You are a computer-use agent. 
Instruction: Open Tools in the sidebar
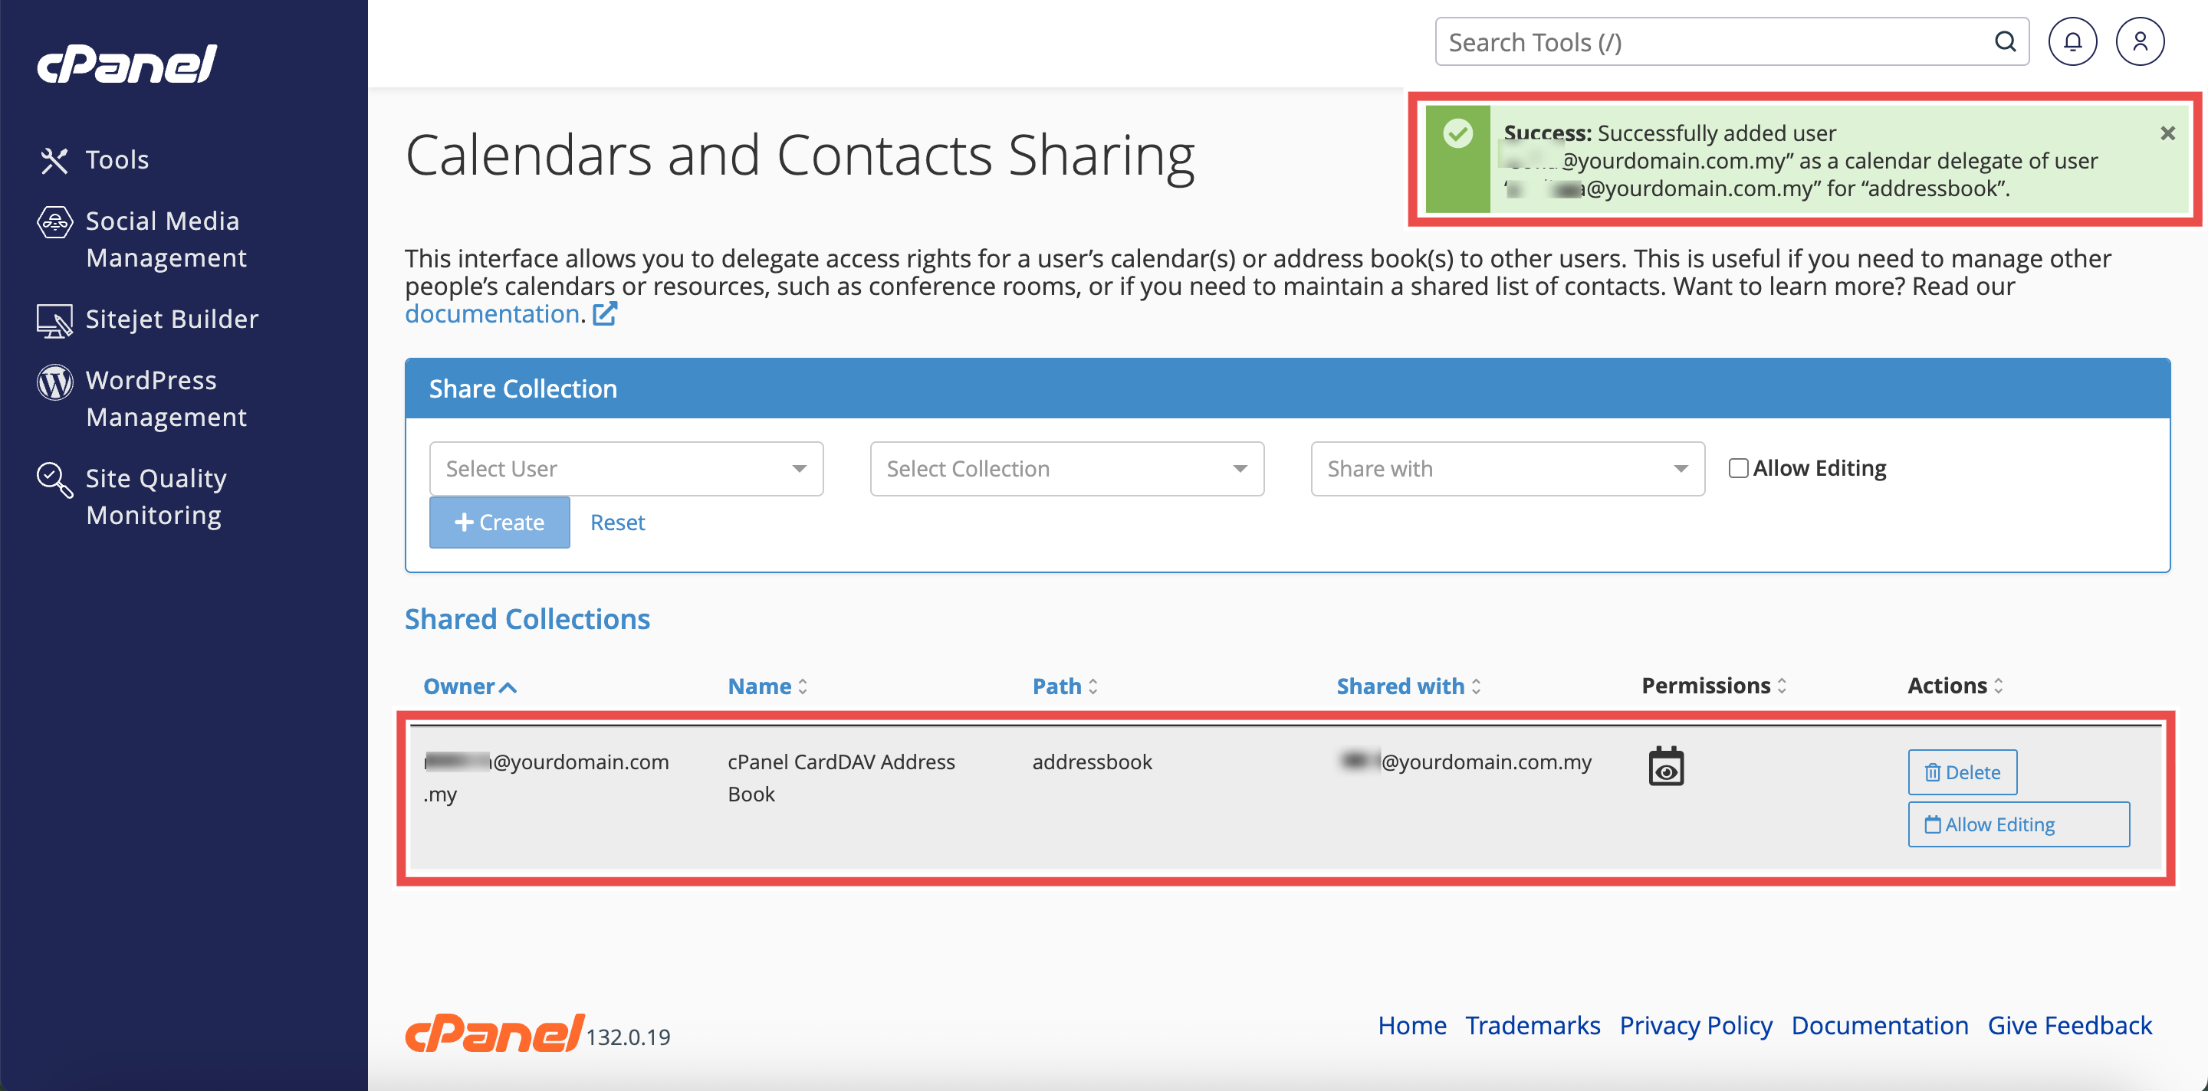(x=117, y=160)
